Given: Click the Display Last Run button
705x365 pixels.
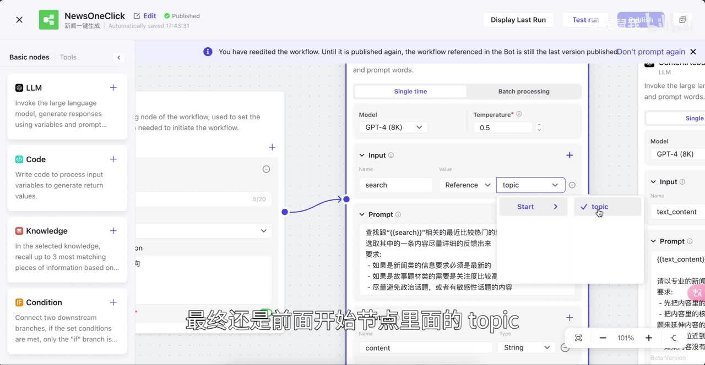Looking at the screenshot, I should 518,20.
